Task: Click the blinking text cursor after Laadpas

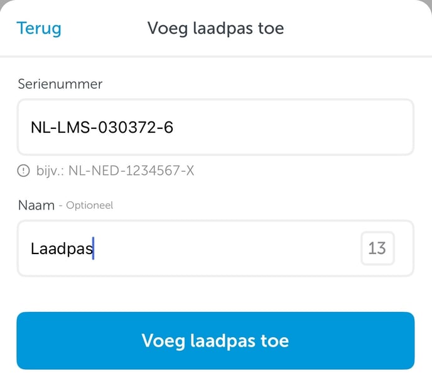Action: pos(94,248)
